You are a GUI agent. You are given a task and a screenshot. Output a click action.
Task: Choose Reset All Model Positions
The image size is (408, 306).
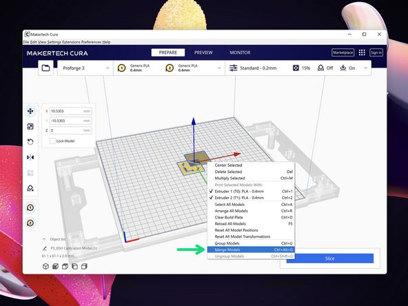pyautogui.click(x=251, y=230)
